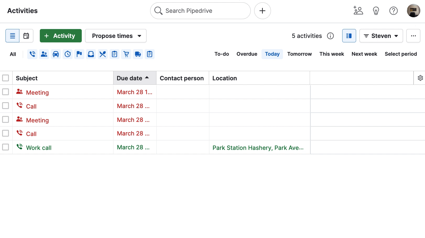Filter by the Deadline clock icon
The width and height of the screenshot is (425, 238).
click(68, 54)
